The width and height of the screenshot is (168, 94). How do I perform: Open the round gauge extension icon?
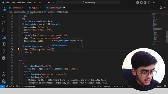3,58
